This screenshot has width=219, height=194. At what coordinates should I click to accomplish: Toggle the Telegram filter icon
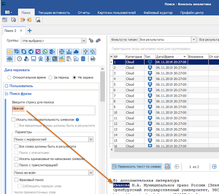[x=31, y=52]
